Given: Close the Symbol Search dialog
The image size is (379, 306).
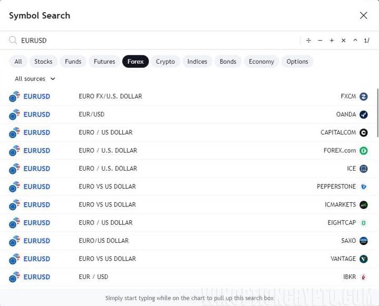Looking at the screenshot, I should click(x=363, y=15).
